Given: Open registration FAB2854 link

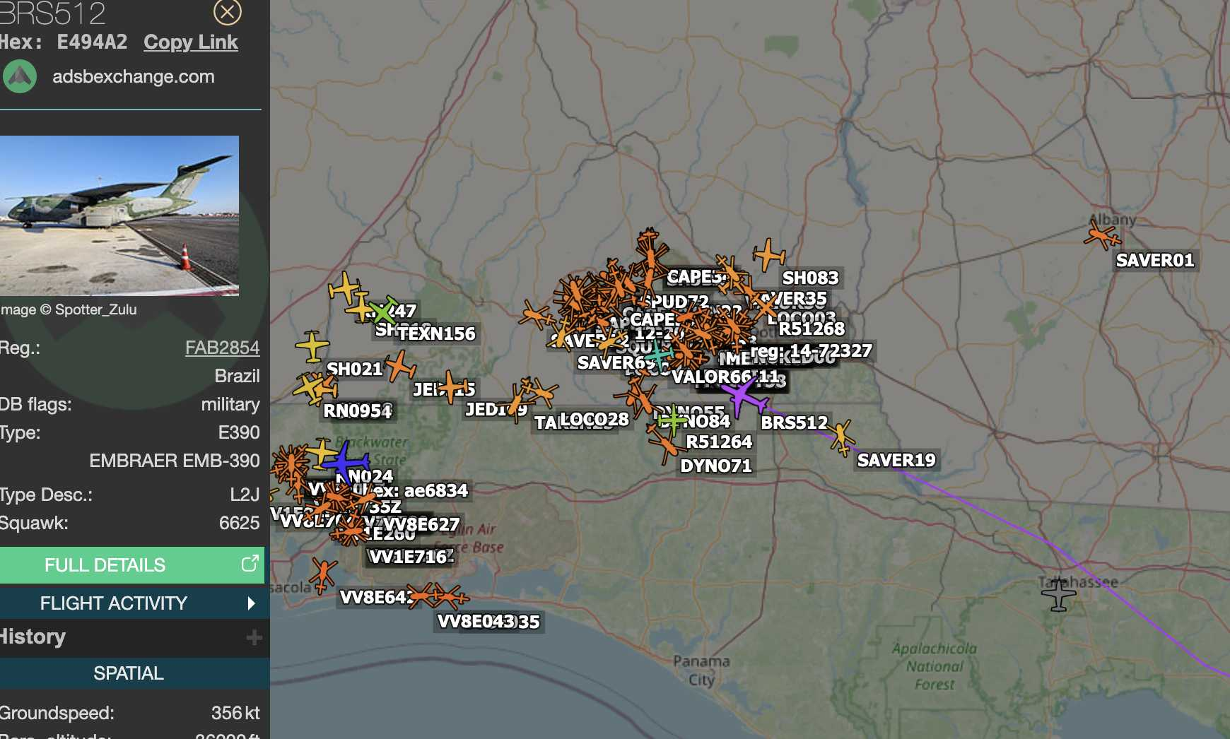Looking at the screenshot, I should [222, 348].
